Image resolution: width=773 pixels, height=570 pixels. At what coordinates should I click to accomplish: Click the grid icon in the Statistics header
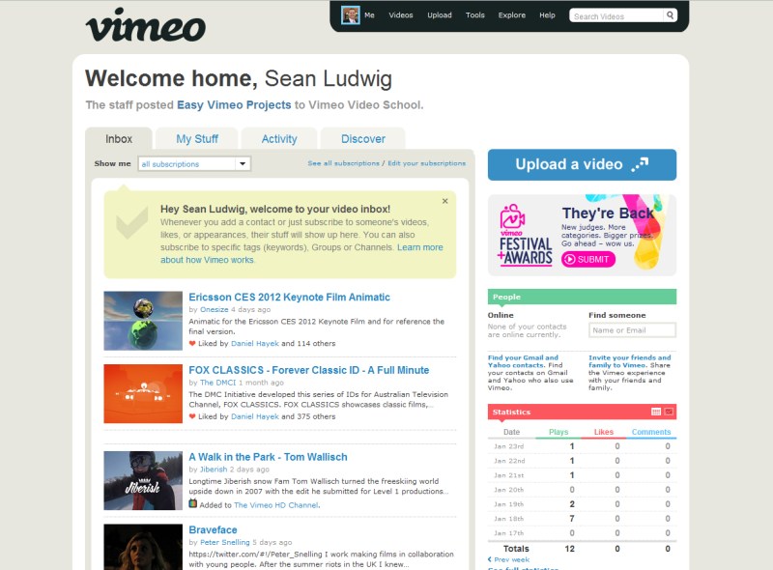[656, 412]
